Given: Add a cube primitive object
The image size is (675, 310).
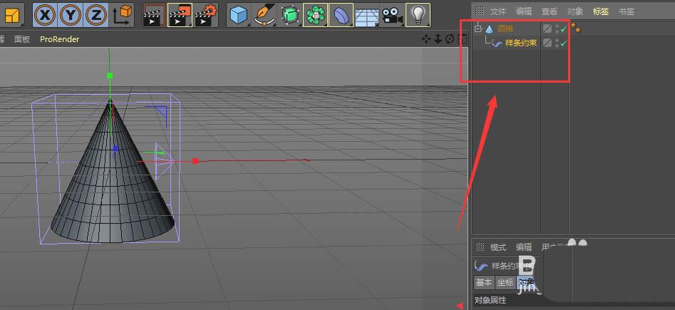Looking at the screenshot, I should (x=239, y=15).
